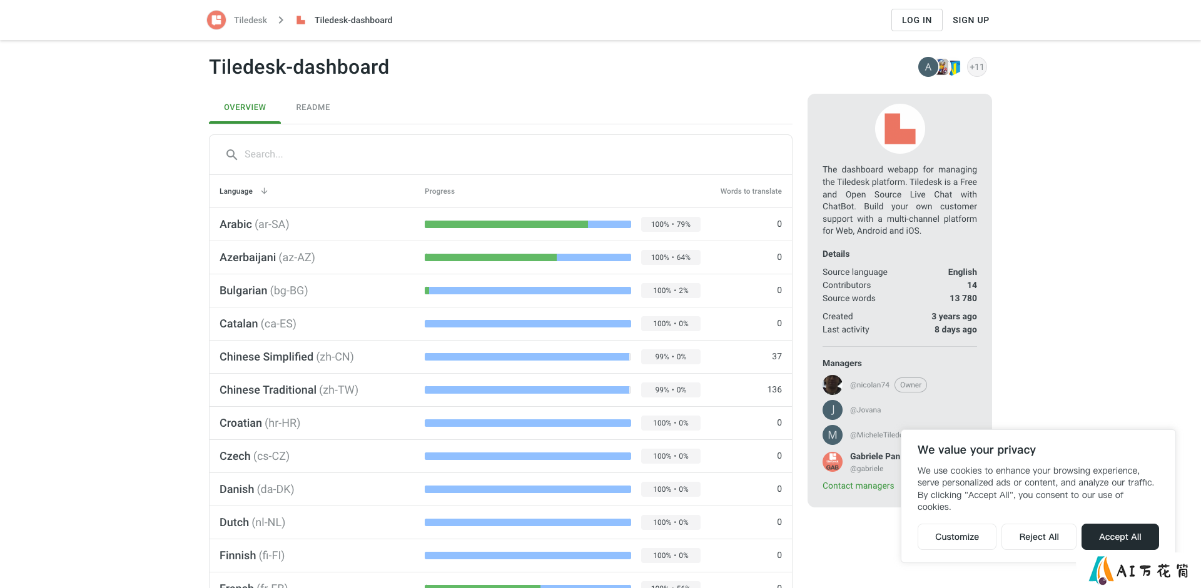The width and height of the screenshot is (1201, 588).
Task: Sort by Language column header
Action: (236, 191)
